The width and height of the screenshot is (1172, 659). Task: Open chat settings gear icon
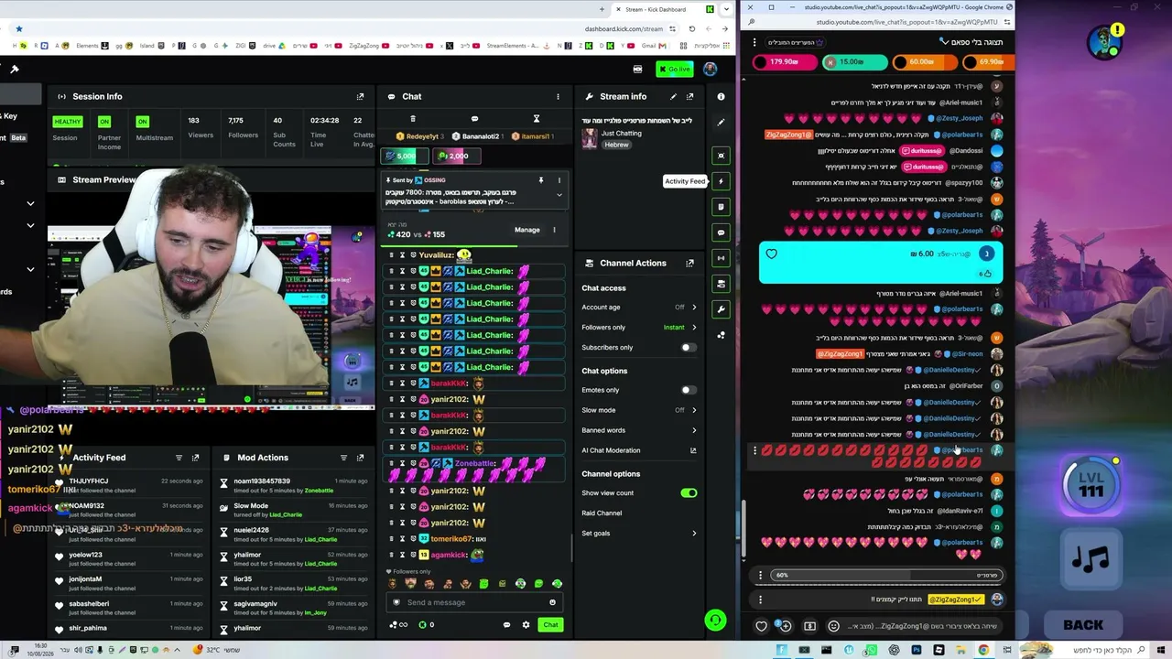pos(526,625)
